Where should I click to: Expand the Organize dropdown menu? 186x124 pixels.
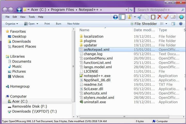click(x=12, y=24)
